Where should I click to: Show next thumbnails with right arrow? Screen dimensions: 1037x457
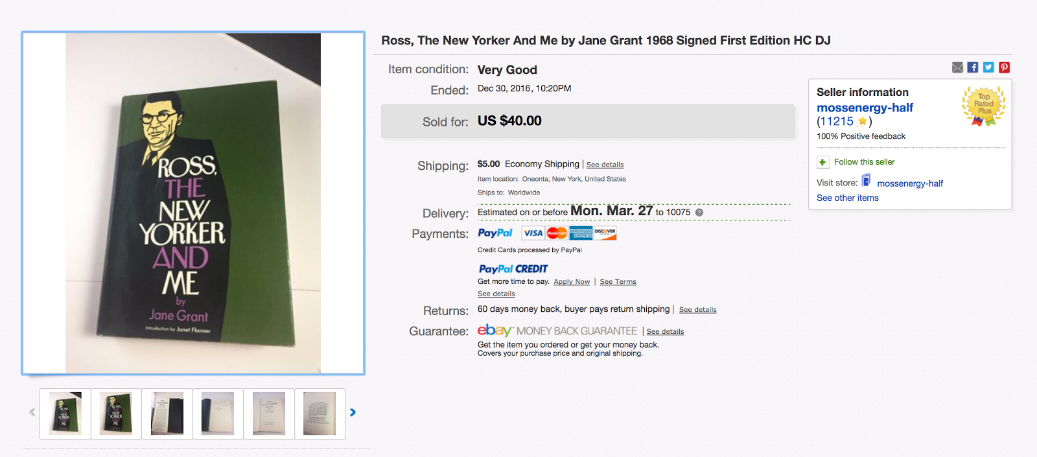pos(353,412)
